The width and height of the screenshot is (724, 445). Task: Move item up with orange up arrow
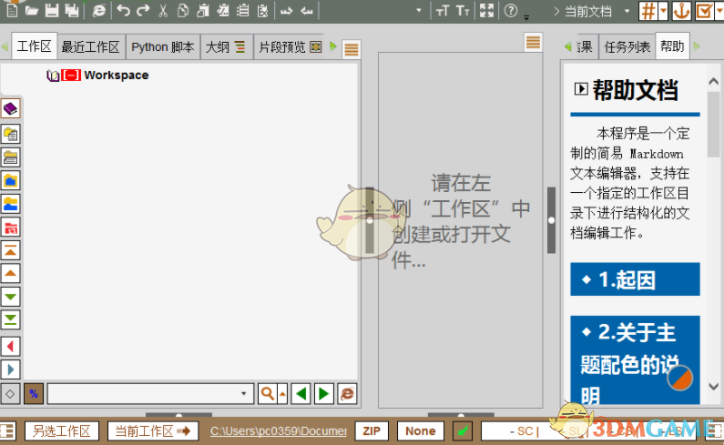[11, 273]
